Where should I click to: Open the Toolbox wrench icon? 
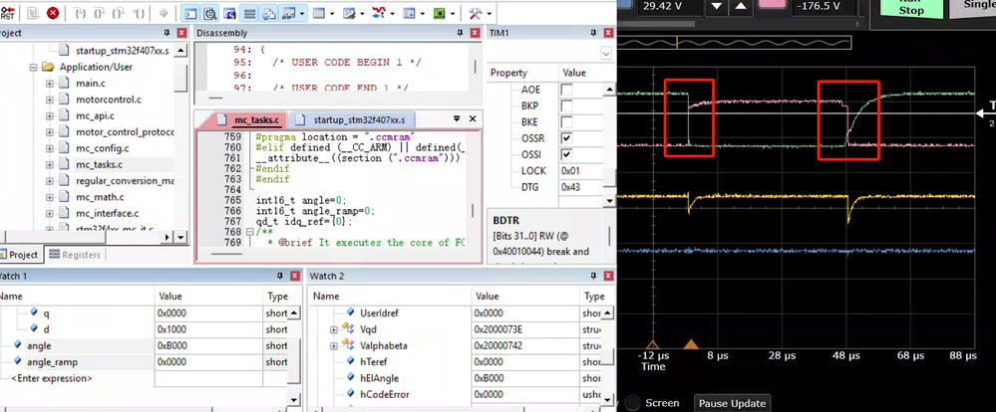[476, 14]
